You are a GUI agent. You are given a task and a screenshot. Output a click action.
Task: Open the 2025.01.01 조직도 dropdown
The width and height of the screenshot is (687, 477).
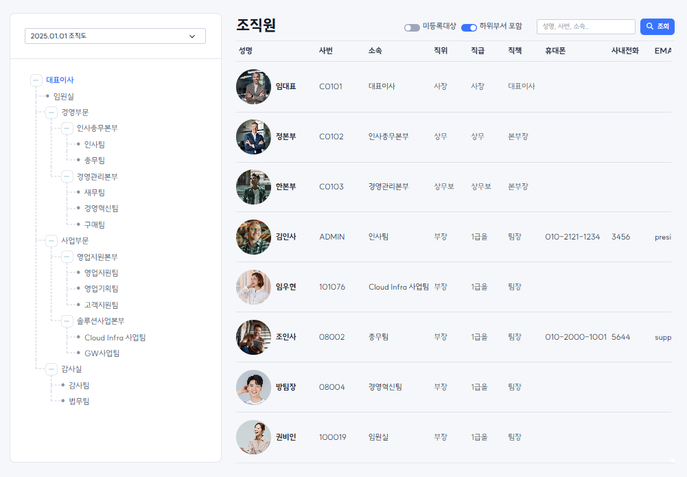coord(115,36)
